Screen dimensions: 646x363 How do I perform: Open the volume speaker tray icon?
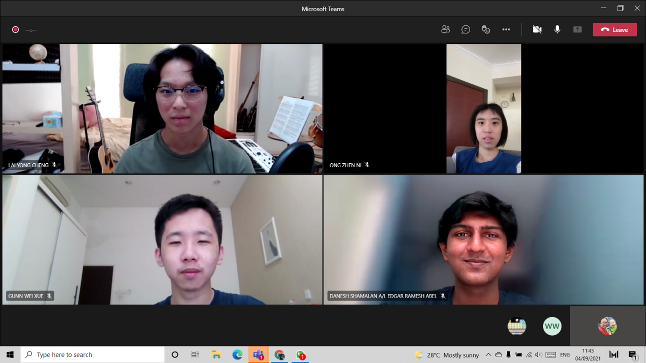(538, 355)
